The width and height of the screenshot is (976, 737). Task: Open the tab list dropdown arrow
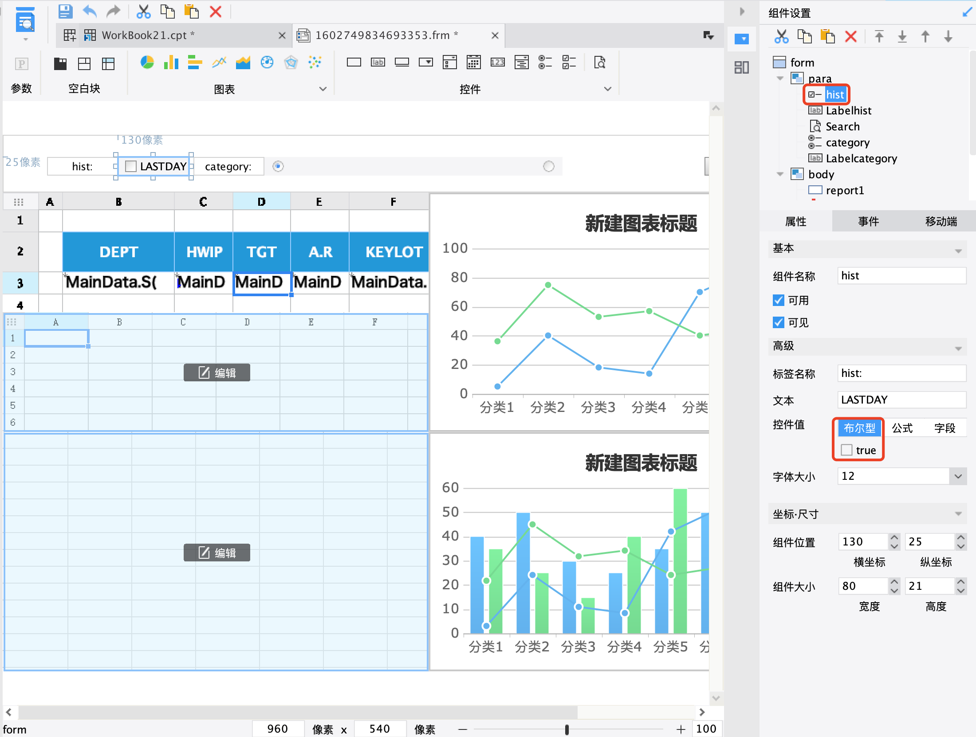pyautogui.click(x=708, y=35)
